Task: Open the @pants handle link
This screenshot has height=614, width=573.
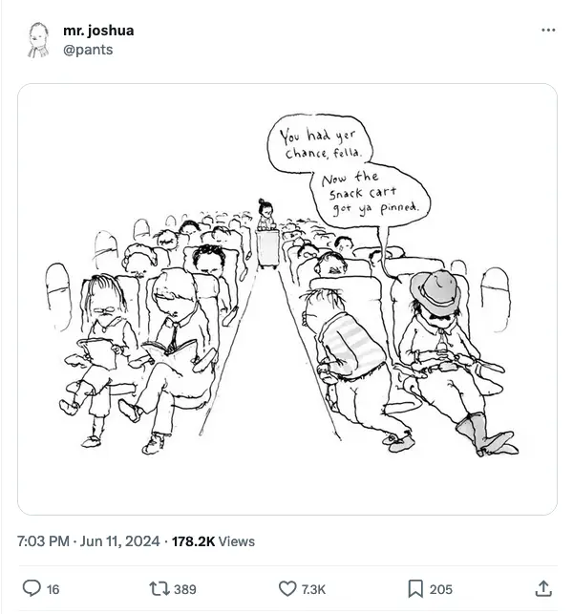Action: tap(88, 50)
